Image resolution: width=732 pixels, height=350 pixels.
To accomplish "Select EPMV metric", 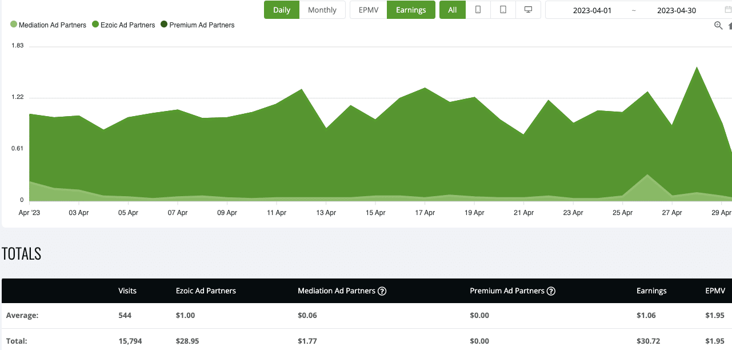I will [369, 10].
